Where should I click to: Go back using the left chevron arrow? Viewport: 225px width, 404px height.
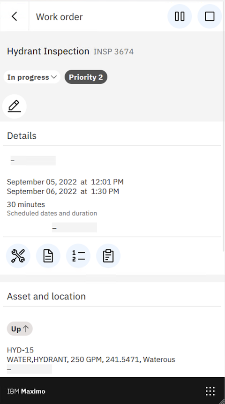(15, 16)
